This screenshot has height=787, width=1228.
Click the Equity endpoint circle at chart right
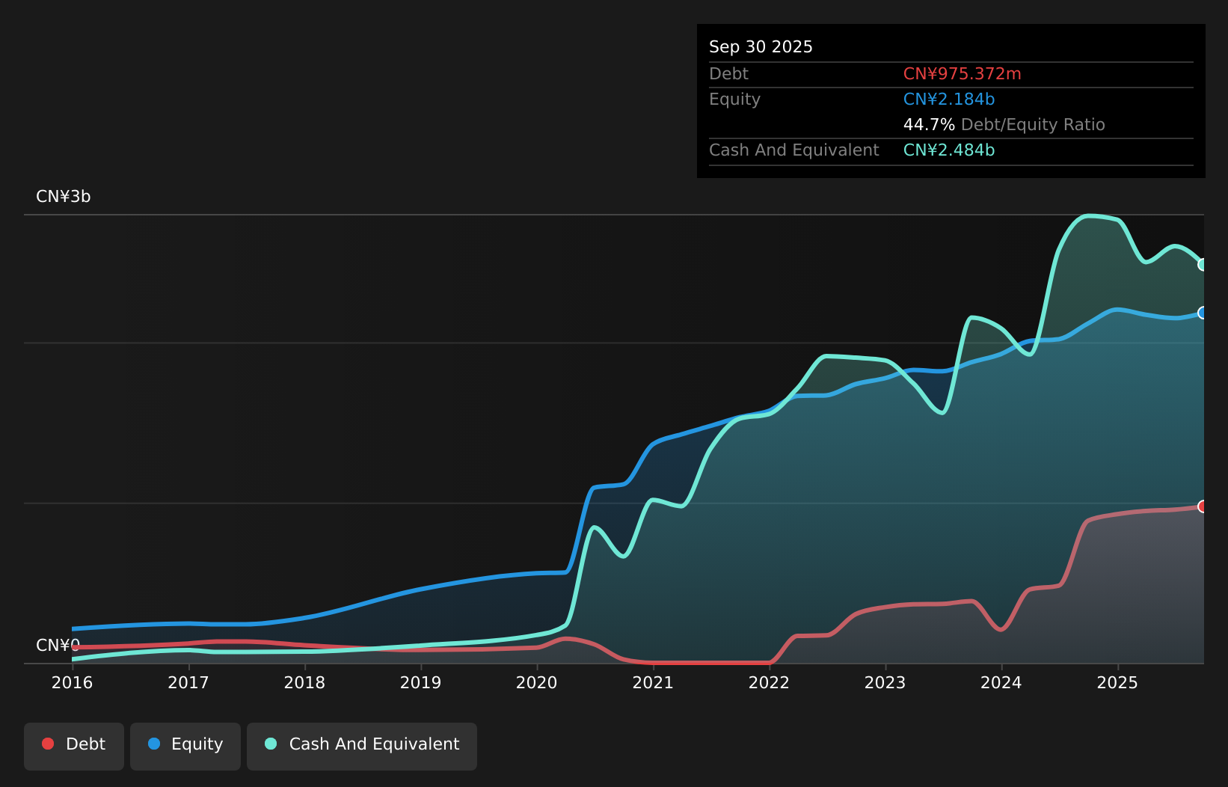click(x=1203, y=313)
